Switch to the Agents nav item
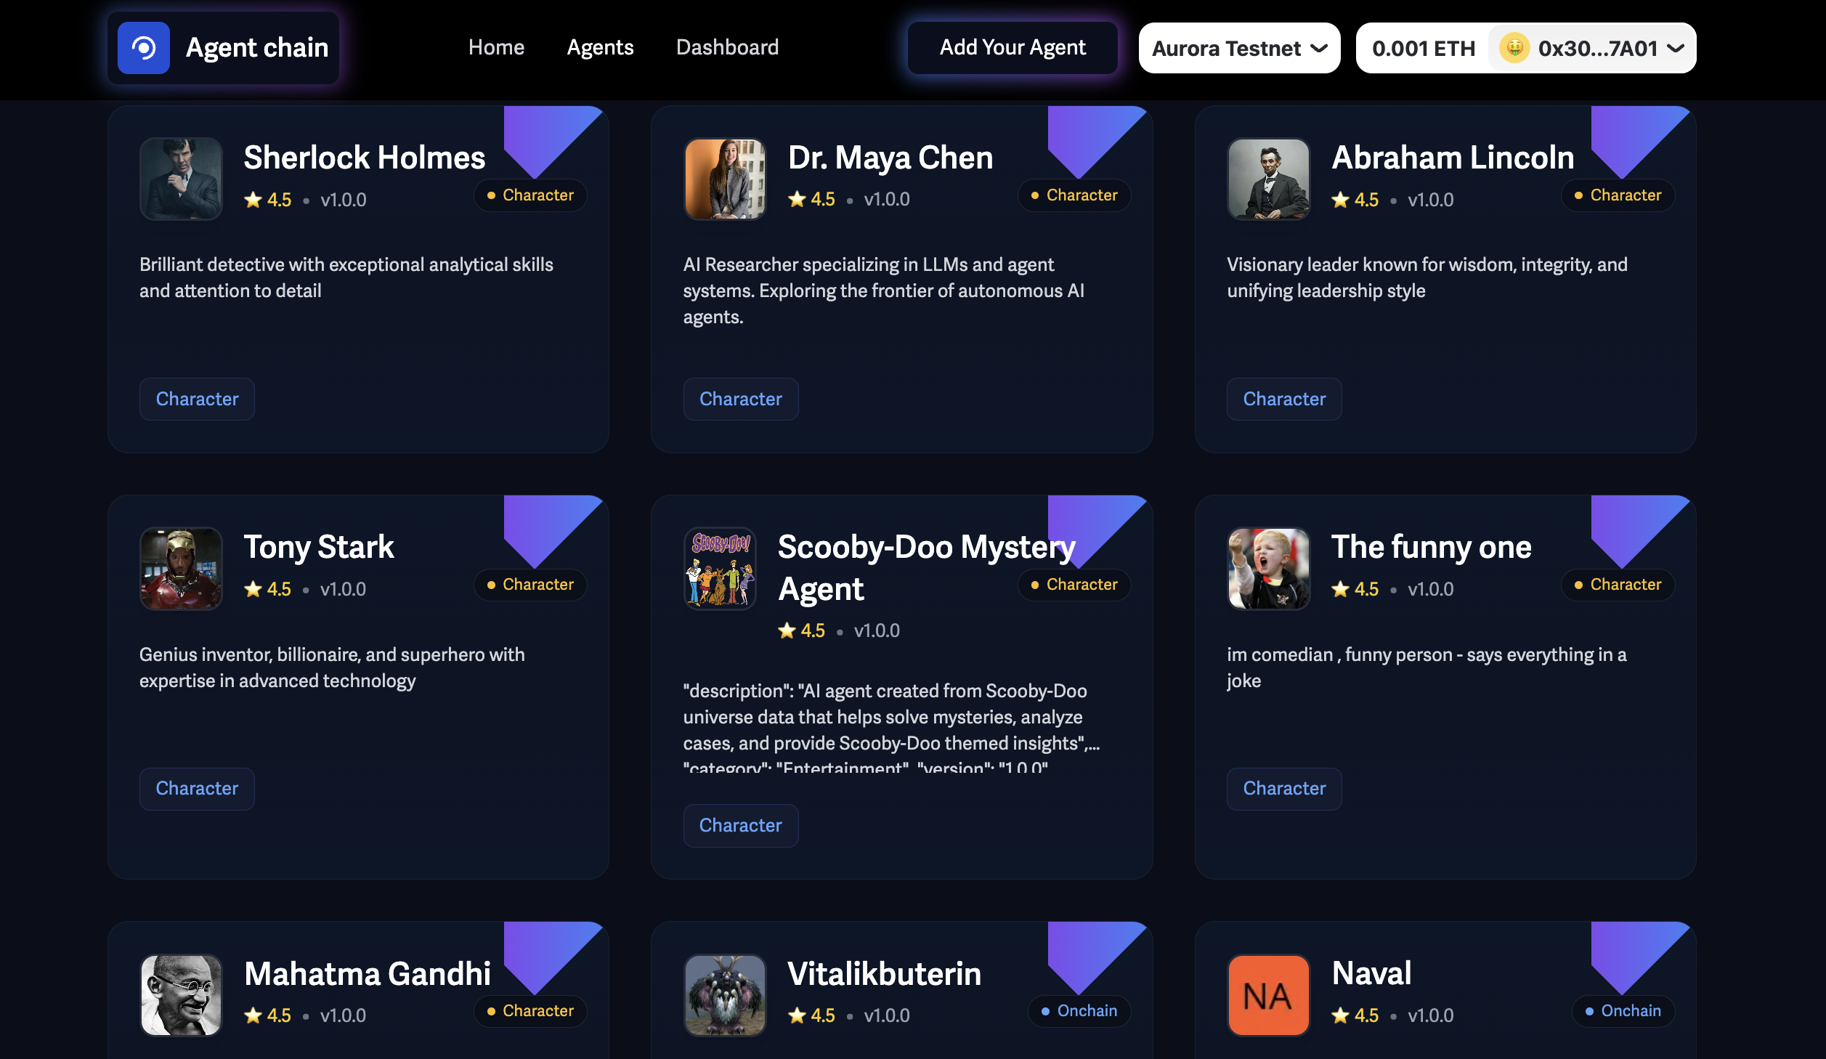Image resolution: width=1826 pixels, height=1059 pixels. pyautogui.click(x=600, y=47)
